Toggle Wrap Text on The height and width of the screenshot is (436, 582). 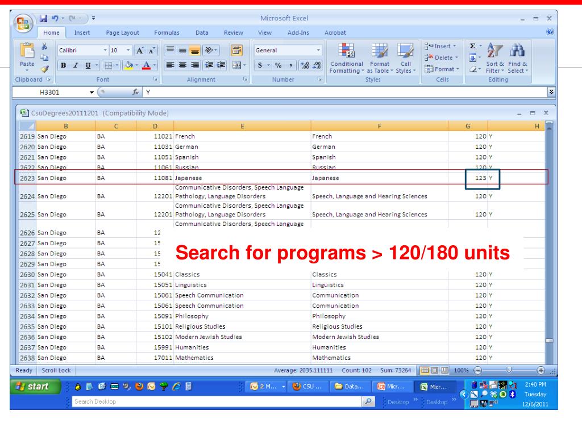tap(236, 50)
